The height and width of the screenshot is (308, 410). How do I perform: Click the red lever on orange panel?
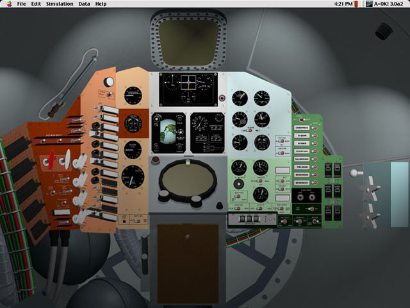click(52, 158)
